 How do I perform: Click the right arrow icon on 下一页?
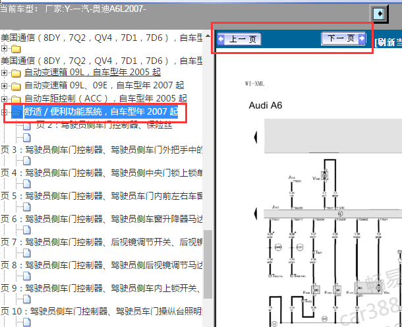click(x=362, y=38)
